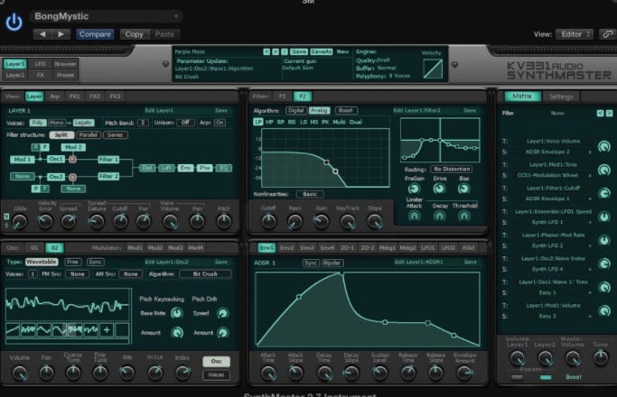The height and width of the screenshot is (397, 617).
Task: Go to the previous preset with left arrow
Action: point(42,34)
